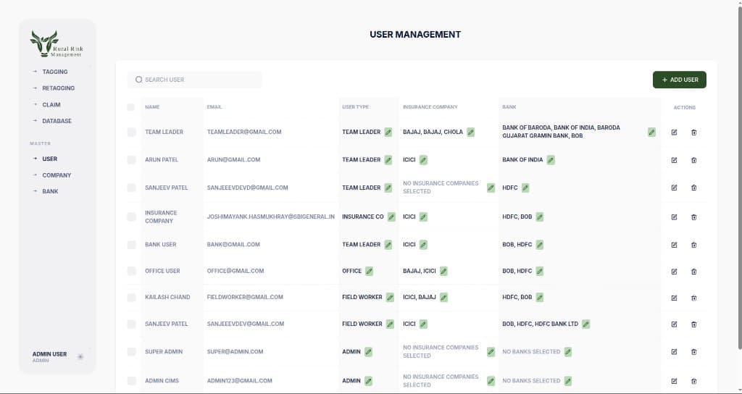Delete the Office User row
Image resolution: width=742 pixels, height=394 pixels.
coord(693,272)
